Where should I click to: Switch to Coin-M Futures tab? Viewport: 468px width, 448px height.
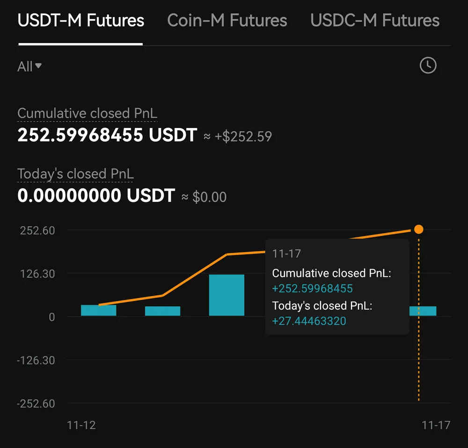[x=227, y=20]
